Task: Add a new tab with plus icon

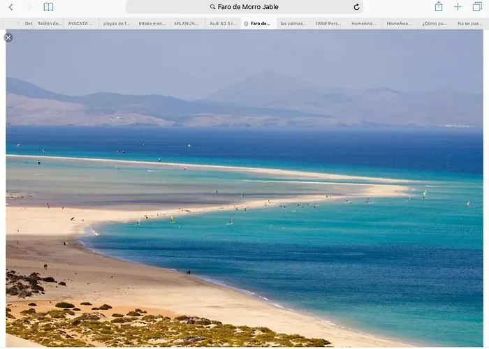Action: (458, 7)
